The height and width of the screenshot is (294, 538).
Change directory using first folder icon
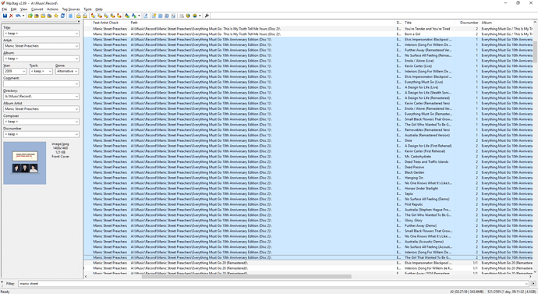30,16
